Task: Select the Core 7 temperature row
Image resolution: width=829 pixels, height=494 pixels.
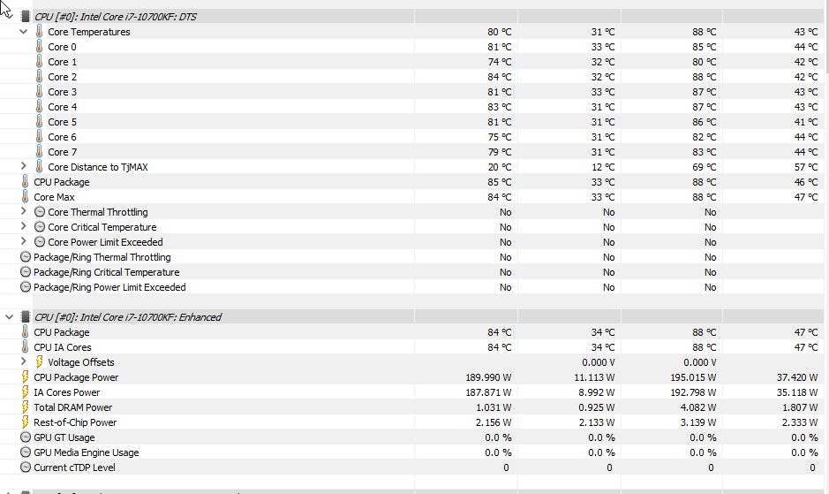Action: point(412,152)
